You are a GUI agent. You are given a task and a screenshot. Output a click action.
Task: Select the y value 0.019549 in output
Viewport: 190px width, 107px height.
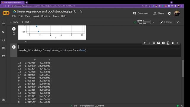(30, 102)
